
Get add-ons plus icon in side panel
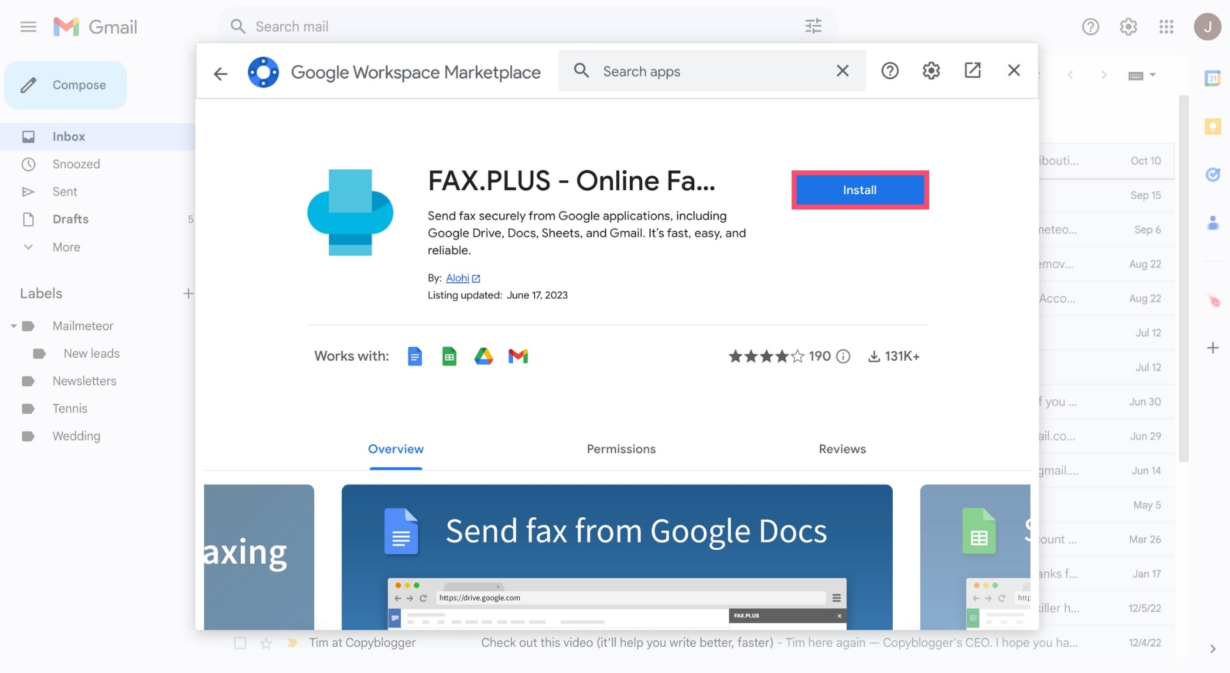[1212, 348]
